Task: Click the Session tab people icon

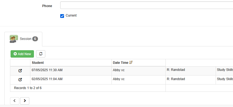Action: coord(14,39)
